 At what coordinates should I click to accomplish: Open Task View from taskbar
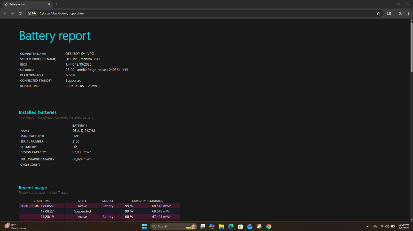203,226
